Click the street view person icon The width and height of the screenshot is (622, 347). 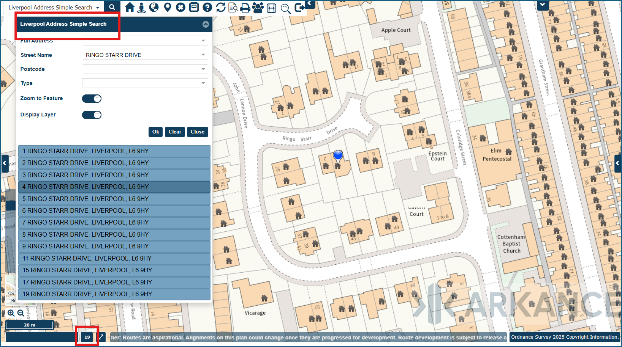pos(141,8)
